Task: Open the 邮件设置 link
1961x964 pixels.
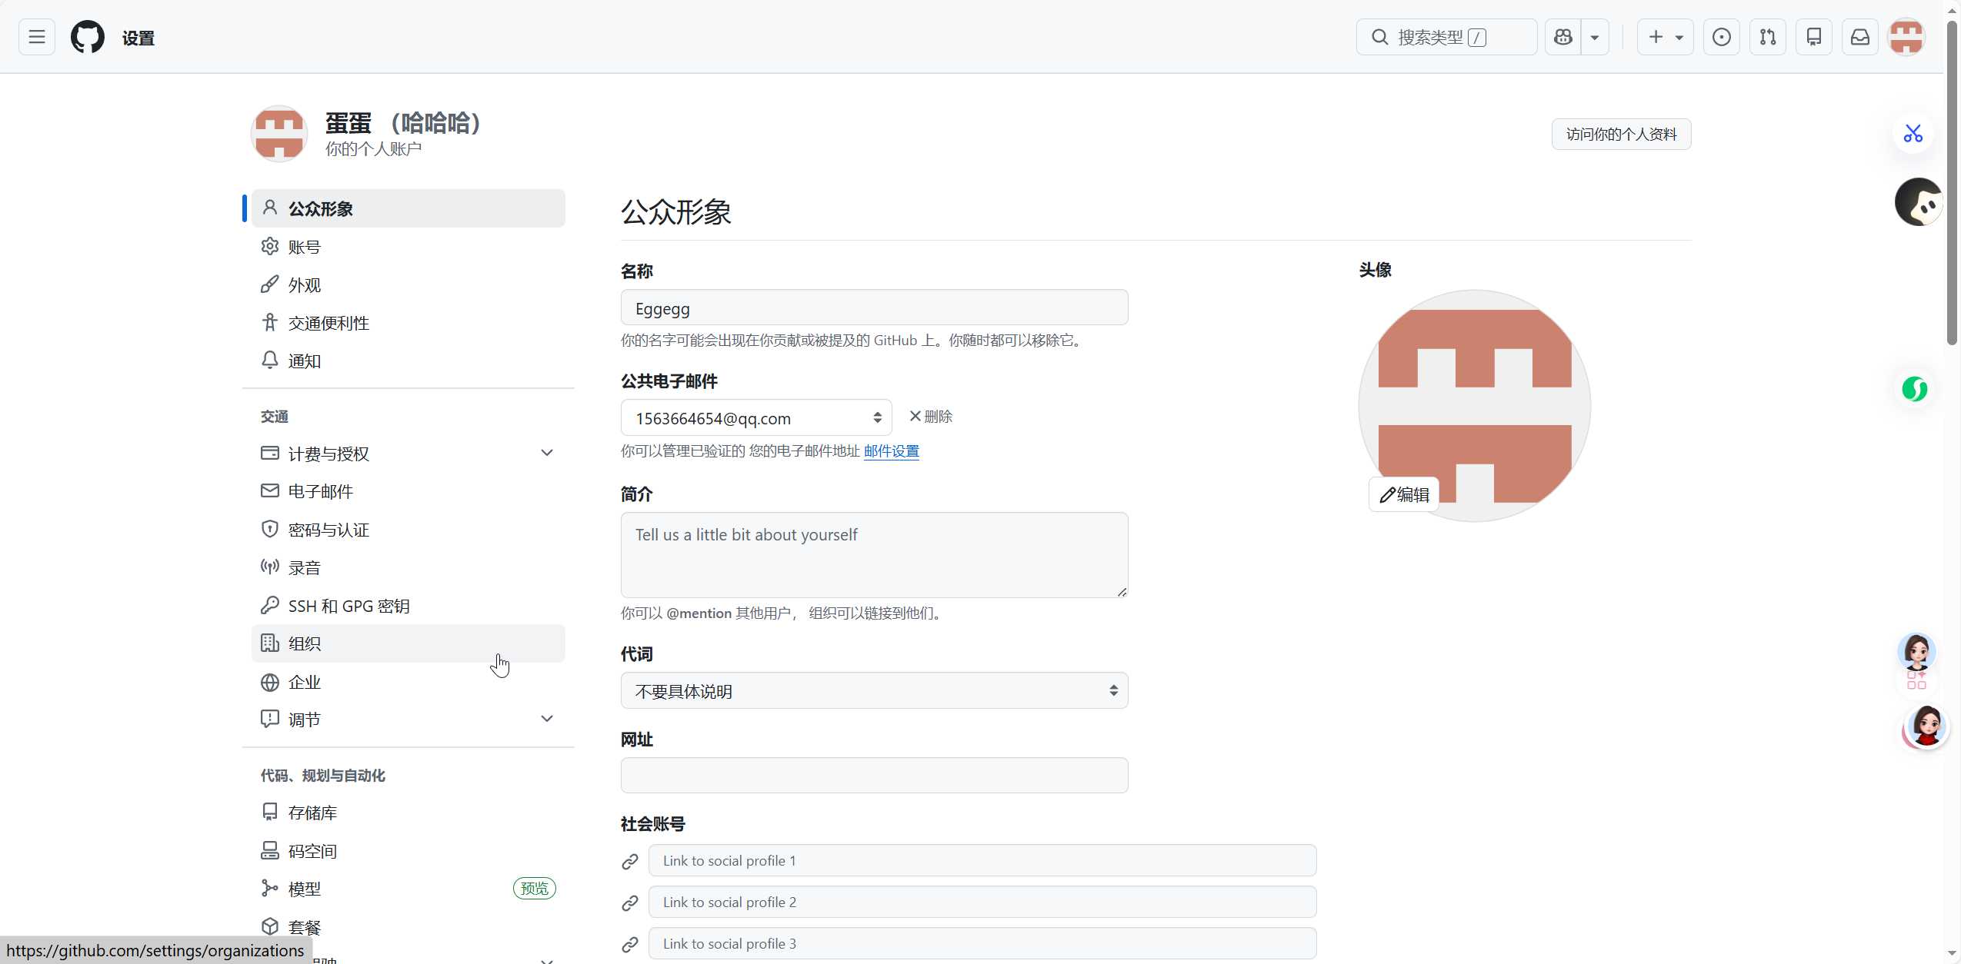Action: pyautogui.click(x=891, y=451)
